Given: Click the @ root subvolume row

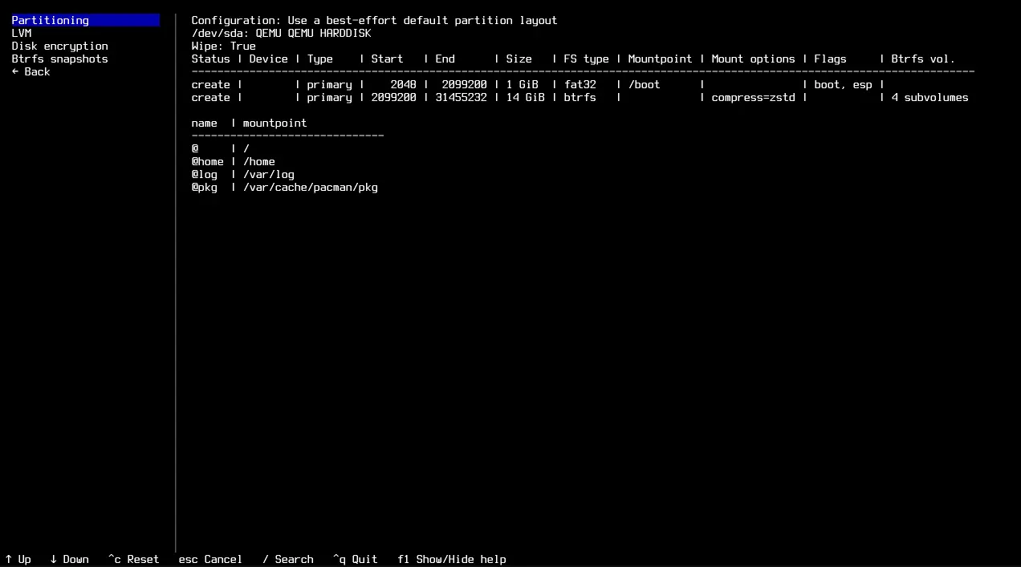Looking at the screenshot, I should point(220,148).
